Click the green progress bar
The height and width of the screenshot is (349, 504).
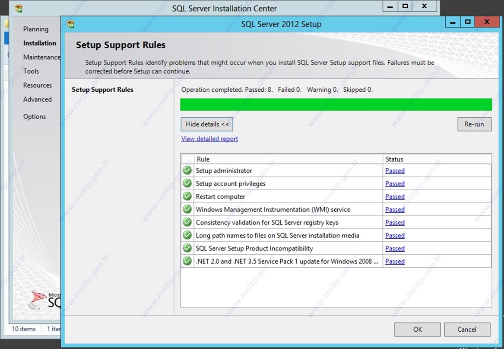(x=336, y=105)
